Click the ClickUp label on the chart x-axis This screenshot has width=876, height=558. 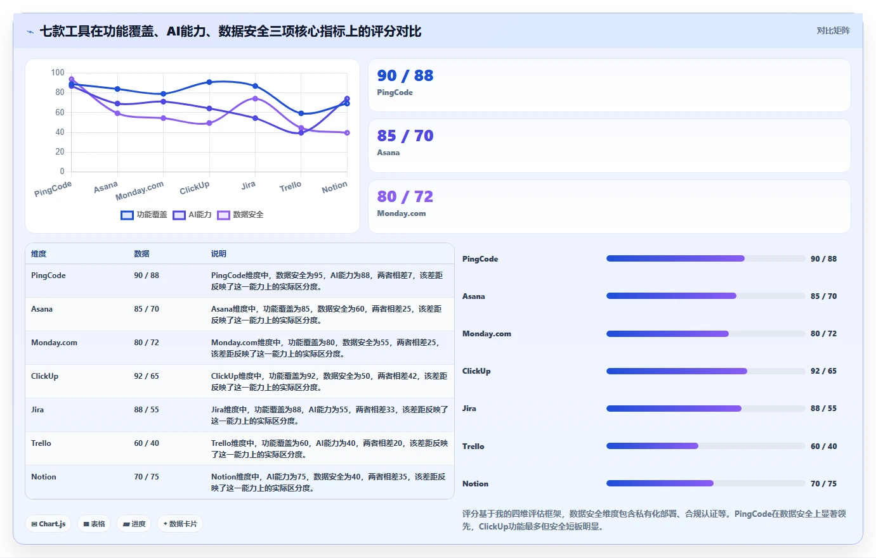[x=194, y=188]
